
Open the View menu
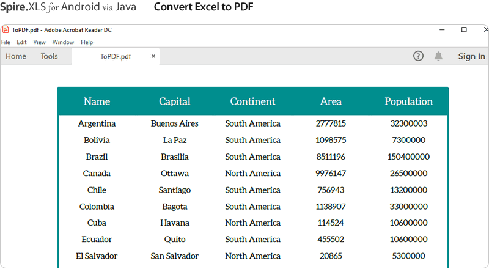pyautogui.click(x=39, y=42)
